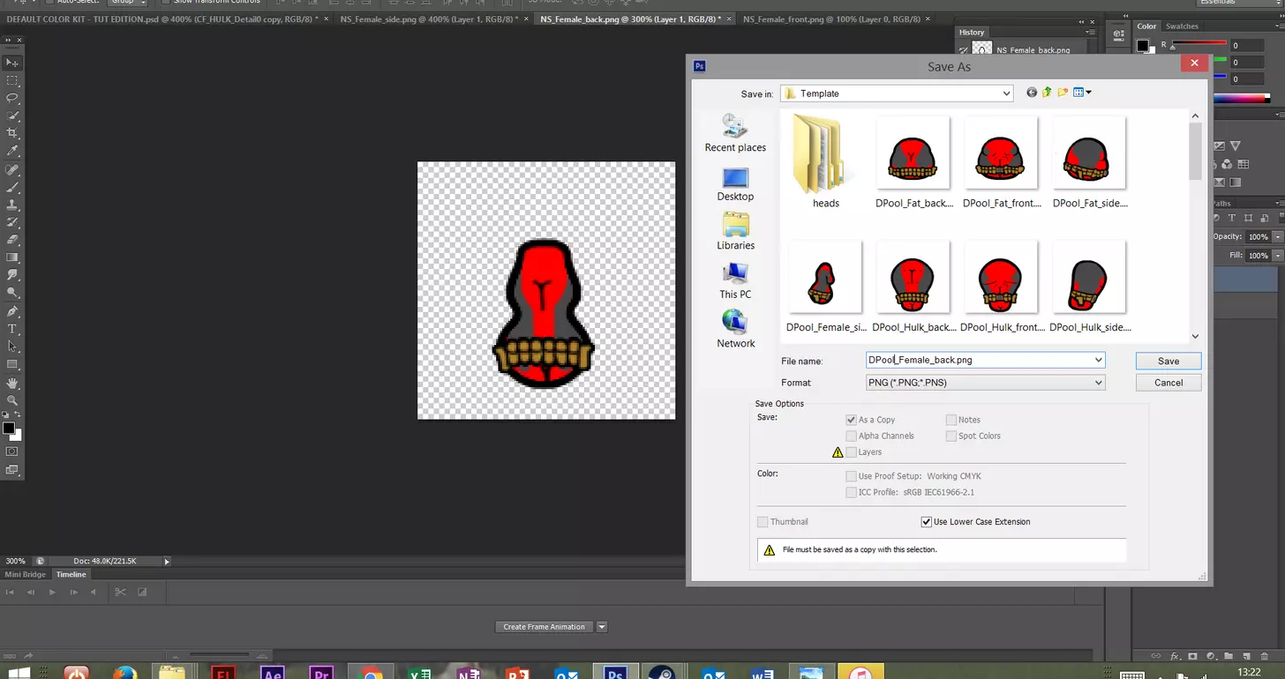The image size is (1285, 679).
Task: Uncheck Use Lower Case Extension
Action: coord(927,522)
